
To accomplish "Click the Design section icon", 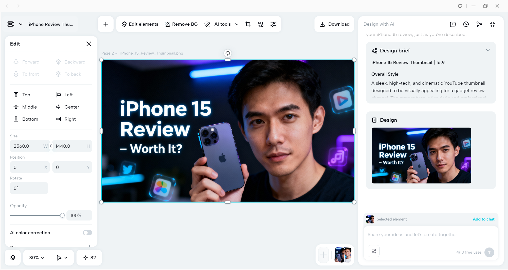I will coord(375,120).
